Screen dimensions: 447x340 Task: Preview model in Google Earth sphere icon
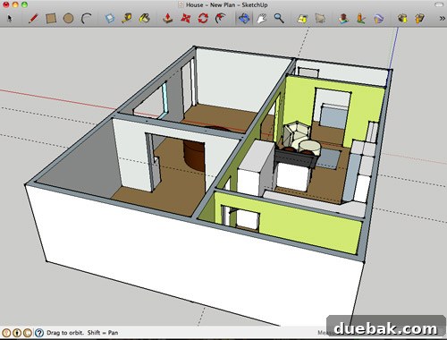[378, 19]
